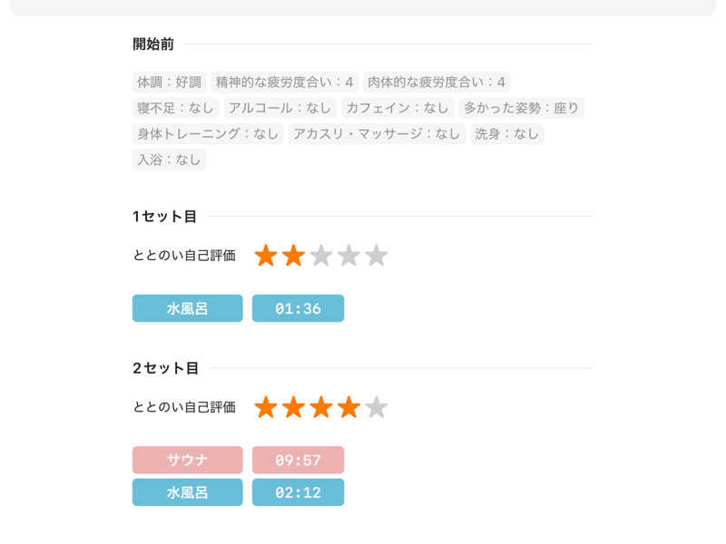Click the 水風呂 button in 2セット目
The image size is (726, 544).
click(x=187, y=492)
